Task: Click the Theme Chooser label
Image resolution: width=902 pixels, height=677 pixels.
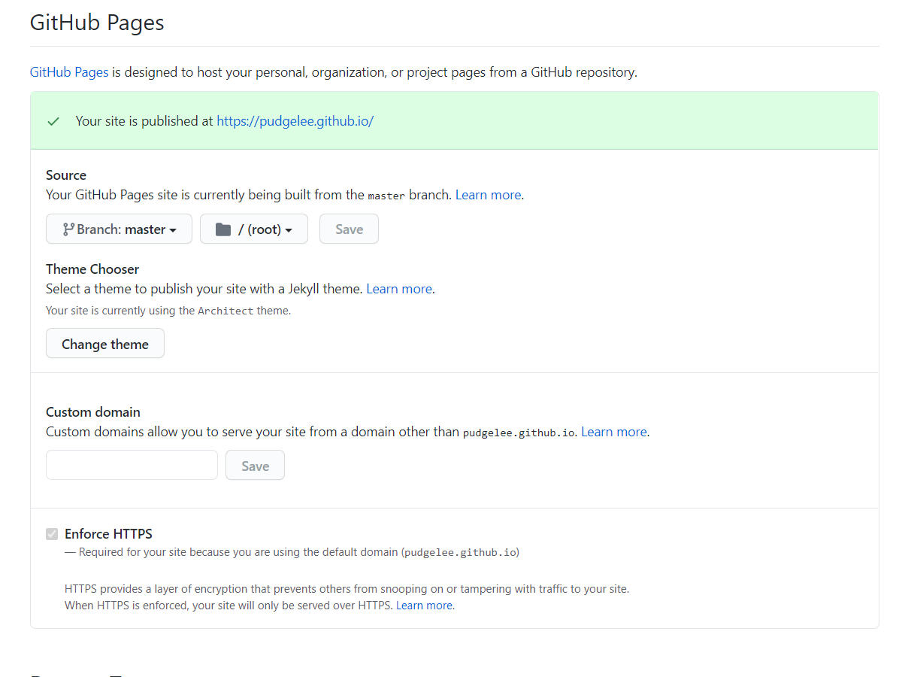Action: click(x=92, y=269)
